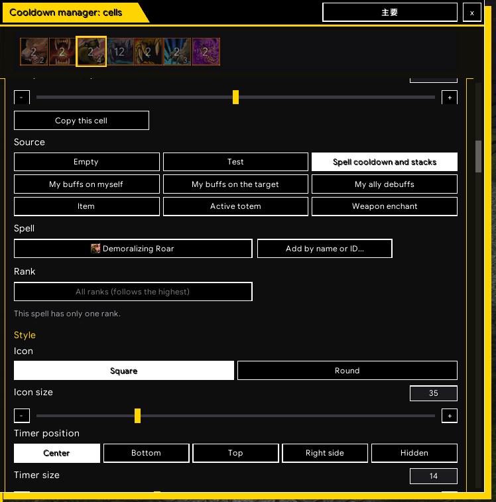Close the Cooldown manager window

click(471, 13)
